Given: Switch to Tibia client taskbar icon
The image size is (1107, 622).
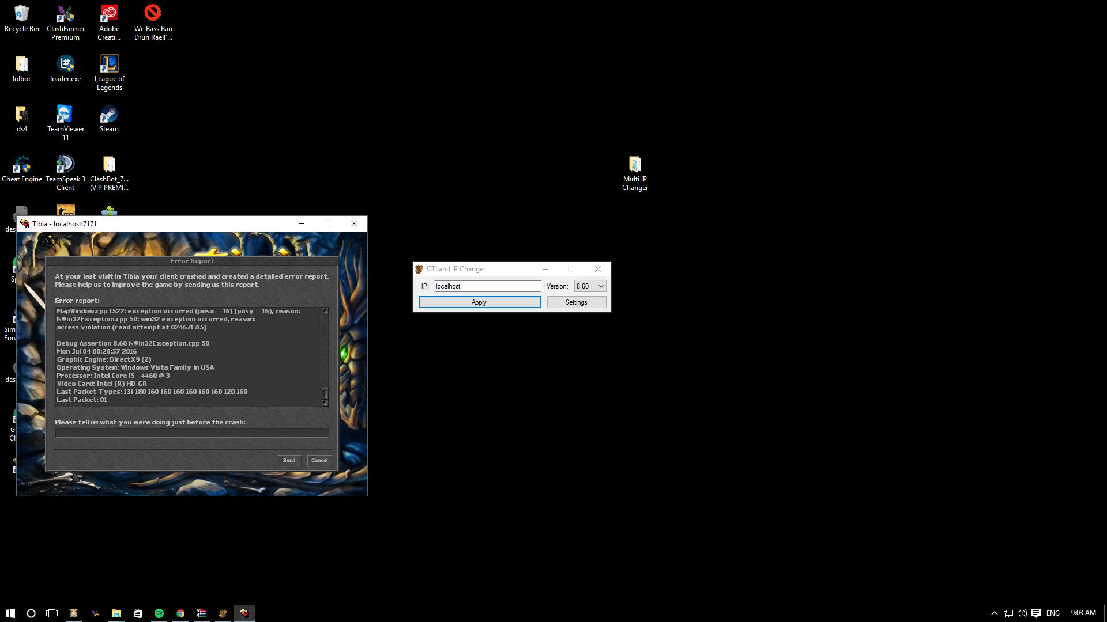Looking at the screenshot, I should (x=244, y=613).
